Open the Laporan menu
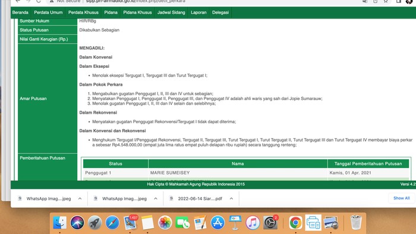The width and height of the screenshot is (416, 234). tap(198, 13)
